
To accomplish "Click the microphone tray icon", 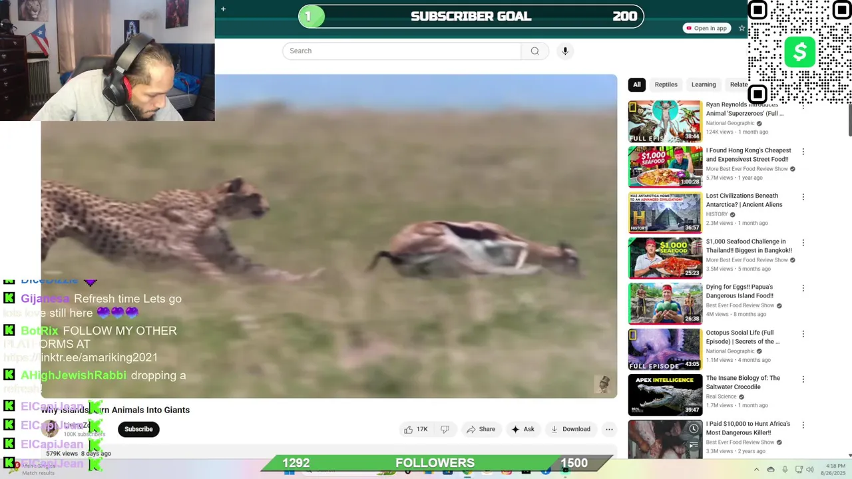I will (785, 470).
